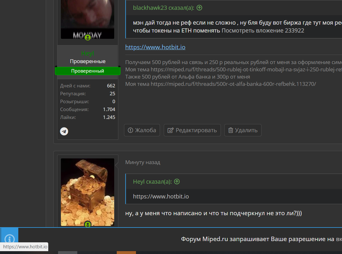Click the Miped.ru permission request notice text
The width and height of the screenshot is (342, 254).
point(261,239)
